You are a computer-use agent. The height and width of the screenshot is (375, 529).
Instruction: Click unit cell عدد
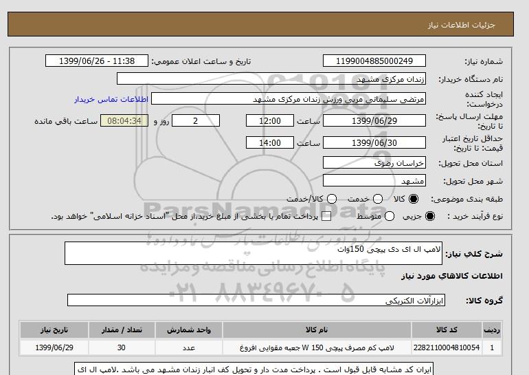(x=189, y=347)
